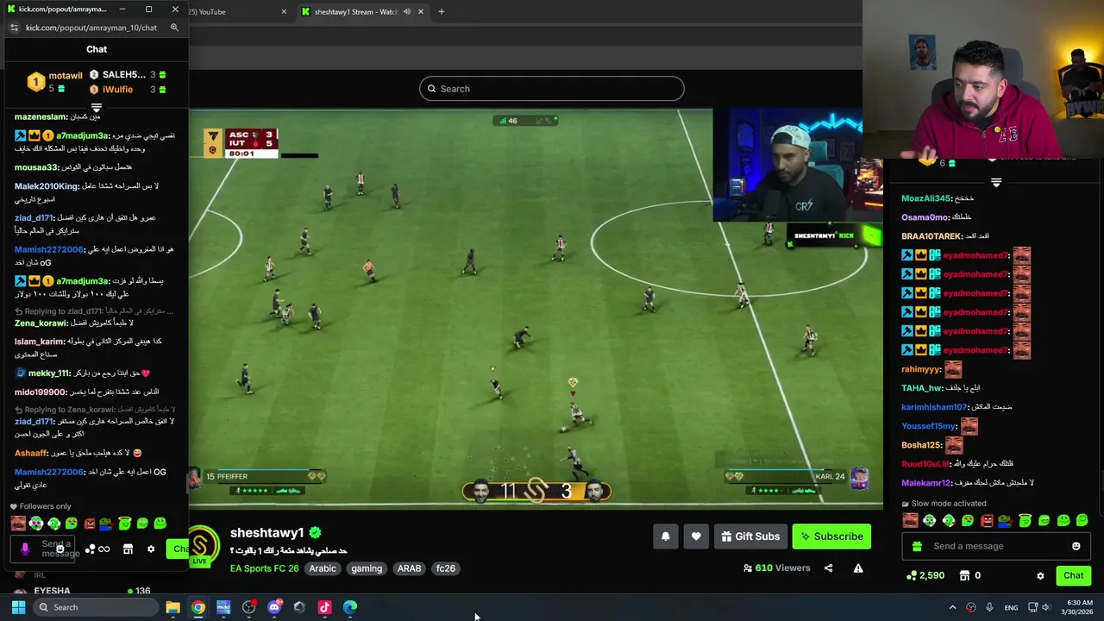This screenshot has width=1104, height=621.
Task: Click the OBS icon on the taskbar
Action: pyautogui.click(x=248, y=607)
